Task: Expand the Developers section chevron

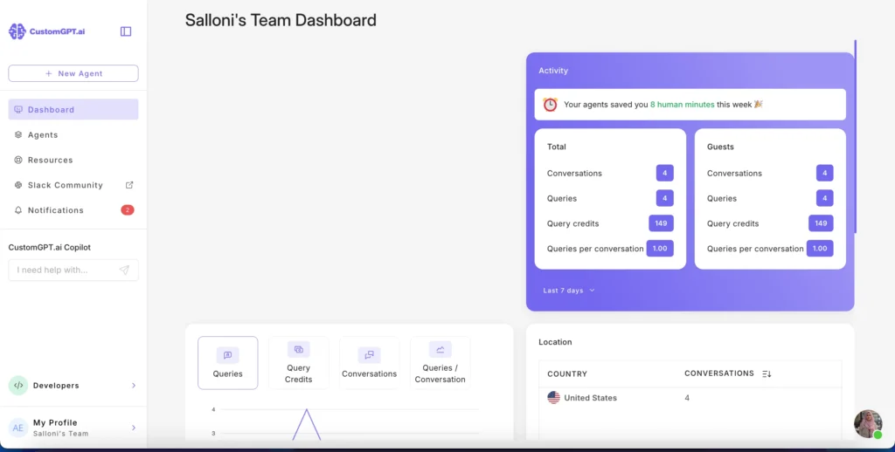Action: (134, 386)
